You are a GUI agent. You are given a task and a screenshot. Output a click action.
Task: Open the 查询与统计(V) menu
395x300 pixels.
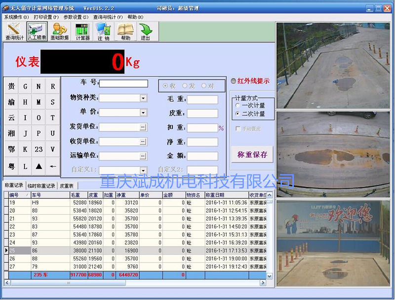point(108,17)
